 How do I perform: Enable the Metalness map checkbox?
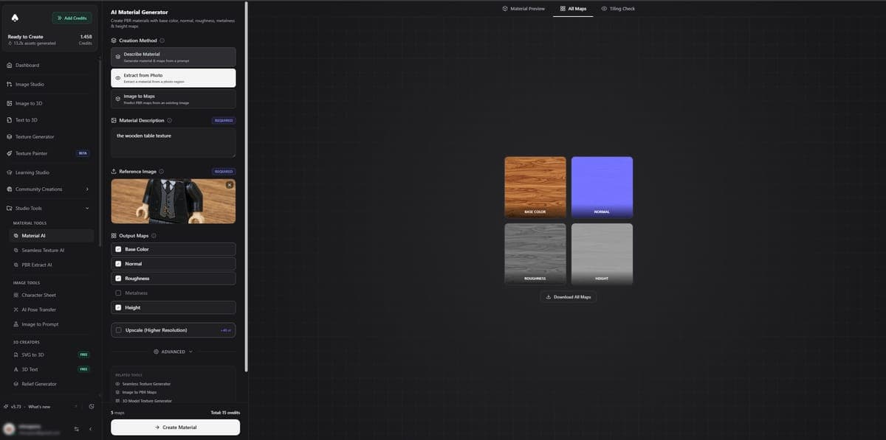118,293
